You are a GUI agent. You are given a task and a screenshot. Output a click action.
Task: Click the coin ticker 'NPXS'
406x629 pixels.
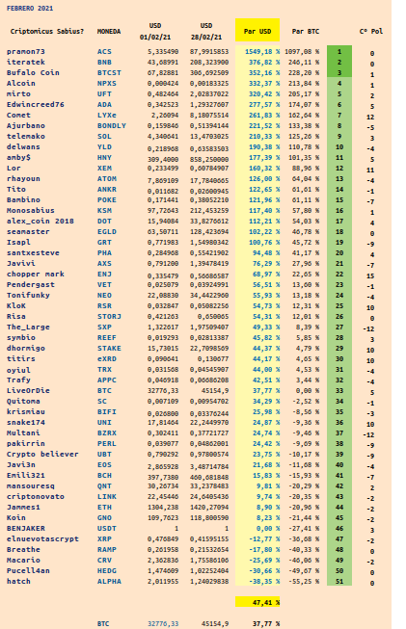107,84
